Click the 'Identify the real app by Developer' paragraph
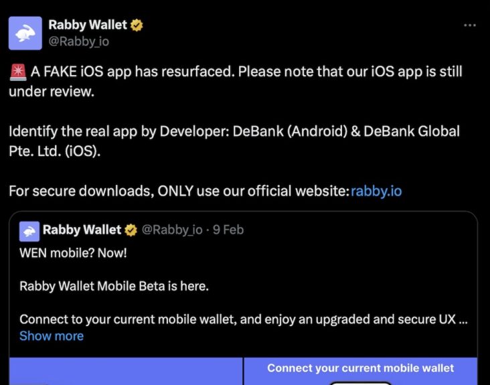 pyautogui.click(x=234, y=141)
